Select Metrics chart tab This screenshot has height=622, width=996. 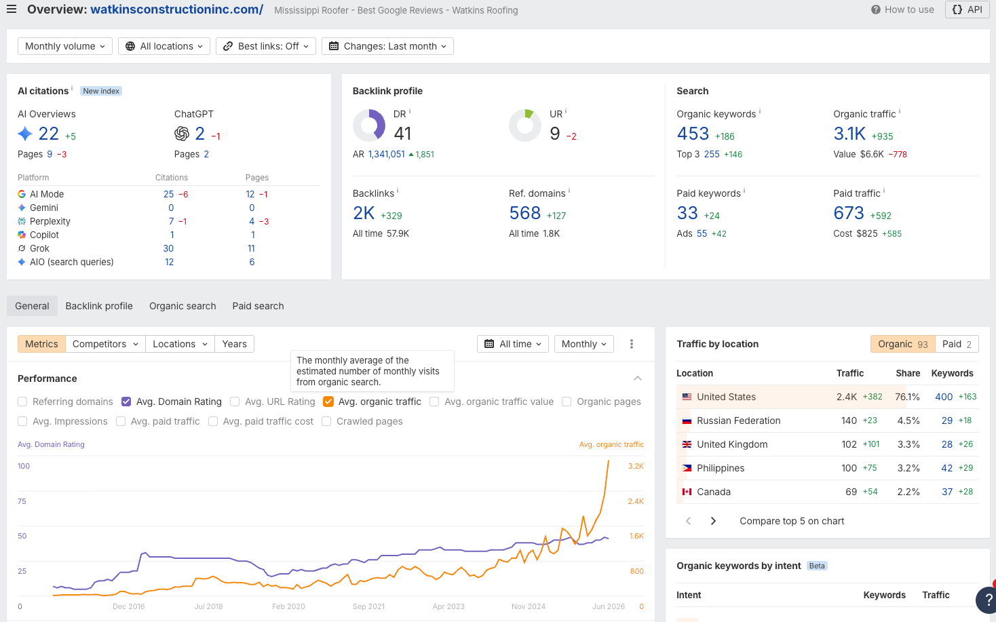41,344
